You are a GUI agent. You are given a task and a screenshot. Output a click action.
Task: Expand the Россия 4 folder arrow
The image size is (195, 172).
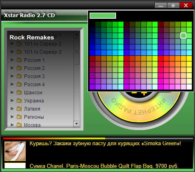12,84
